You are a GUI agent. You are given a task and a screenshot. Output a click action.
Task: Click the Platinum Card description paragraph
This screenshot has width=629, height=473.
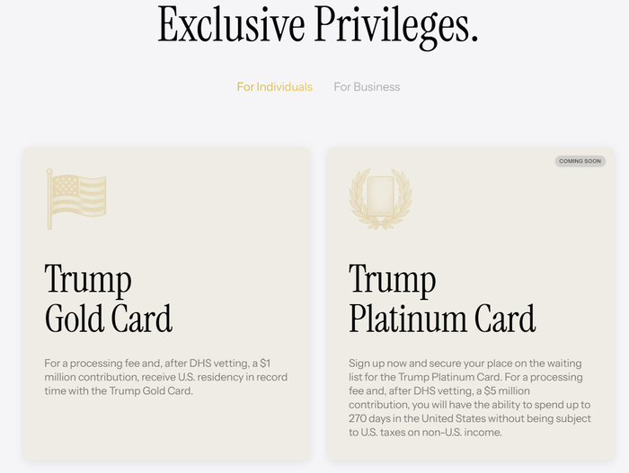pos(470,398)
